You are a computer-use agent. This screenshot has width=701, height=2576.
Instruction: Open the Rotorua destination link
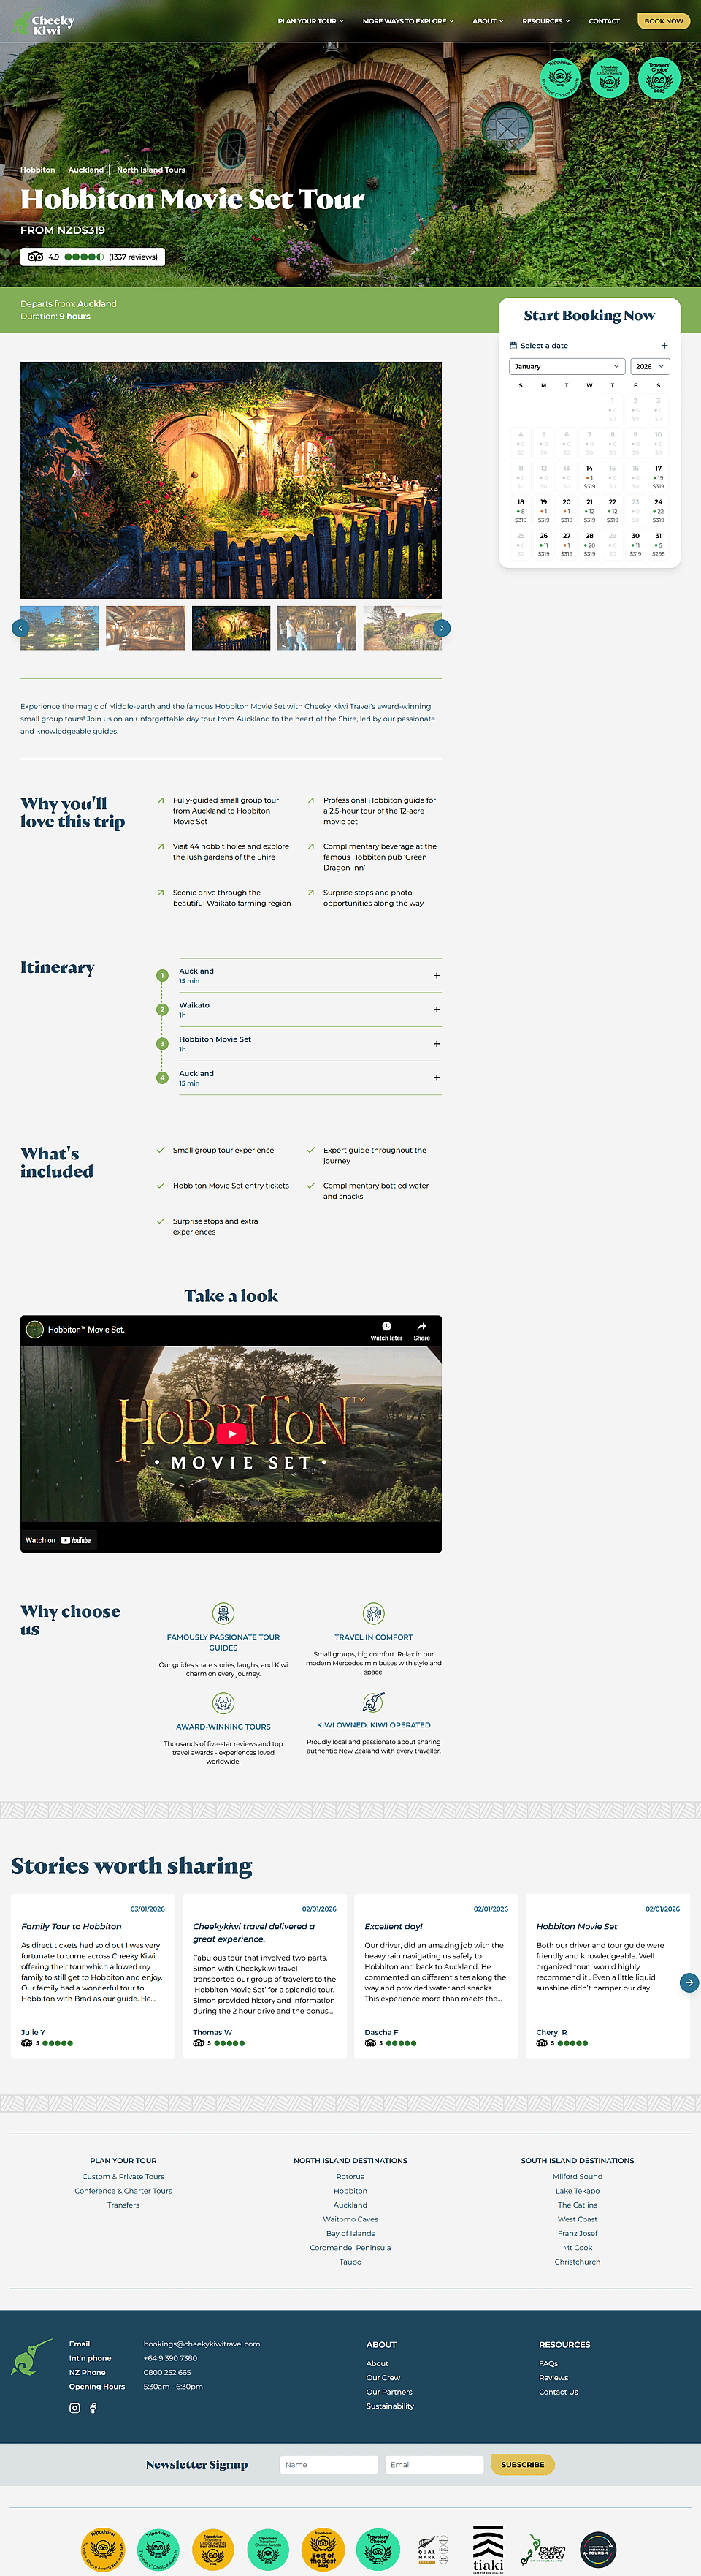(x=350, y=2176)
